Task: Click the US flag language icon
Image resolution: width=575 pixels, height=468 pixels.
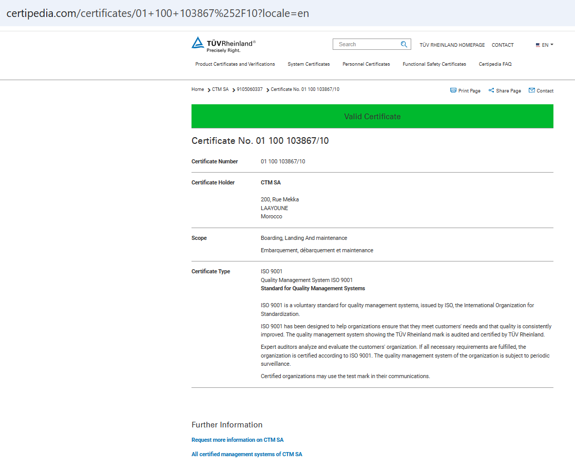Action: tap(538, 45)
